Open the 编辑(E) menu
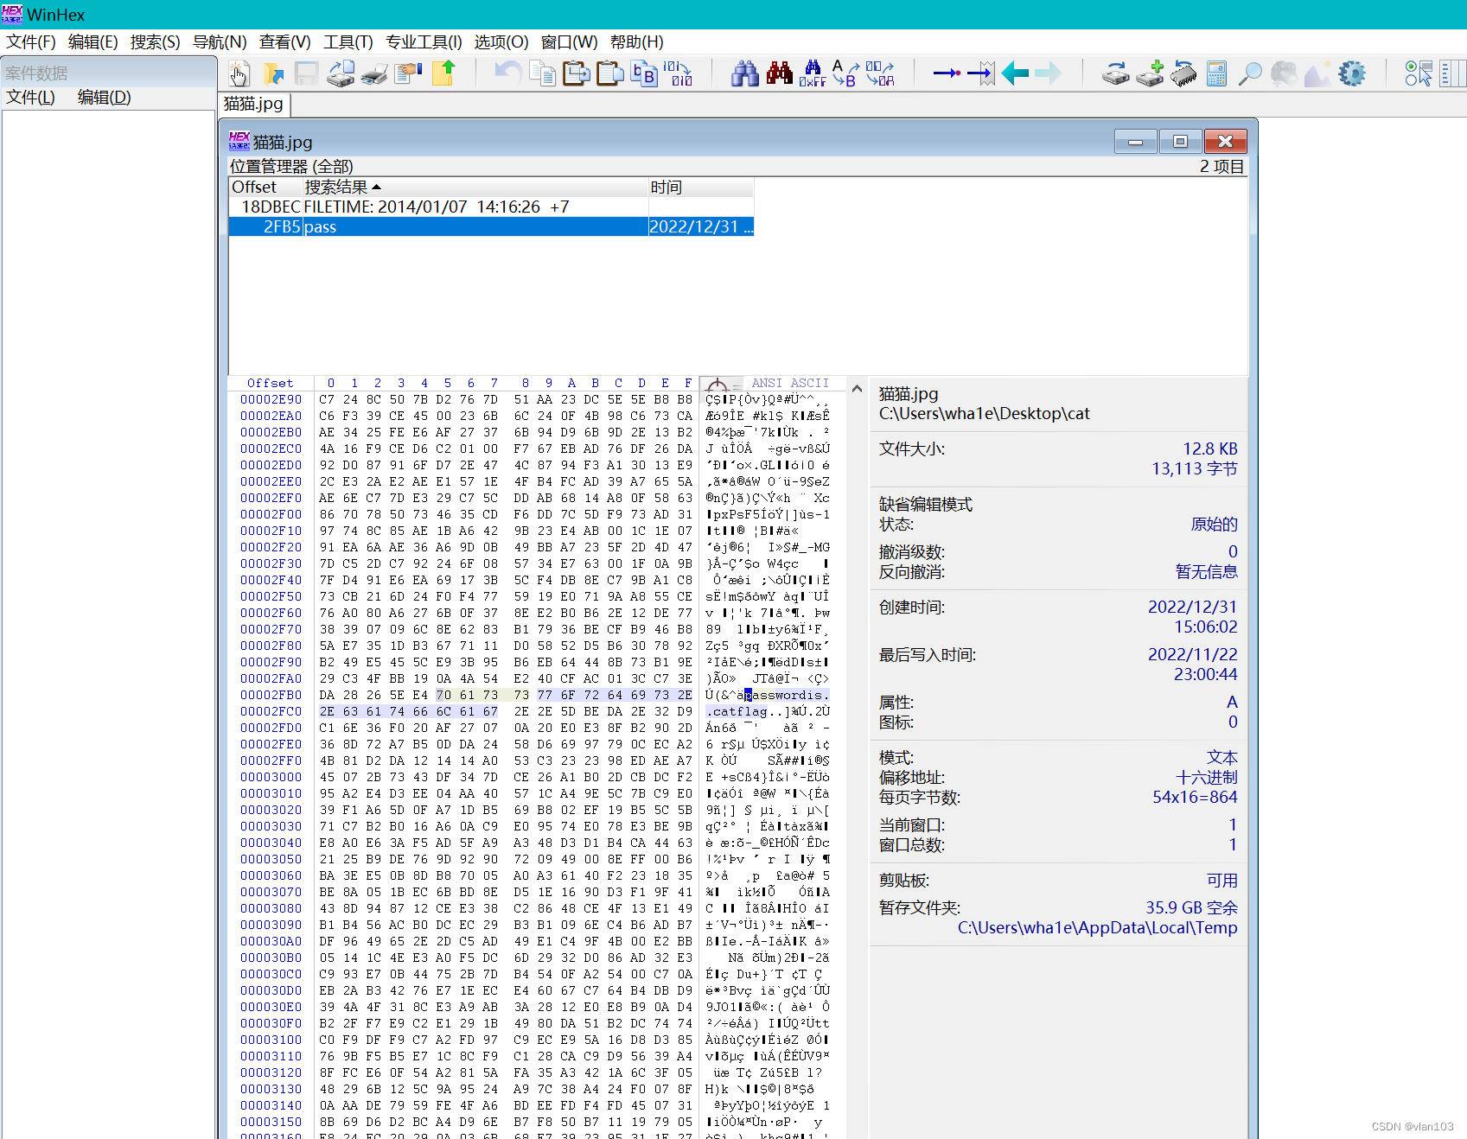The width and height of the screenshot is (1467, 1139). (x=93, y=42)
